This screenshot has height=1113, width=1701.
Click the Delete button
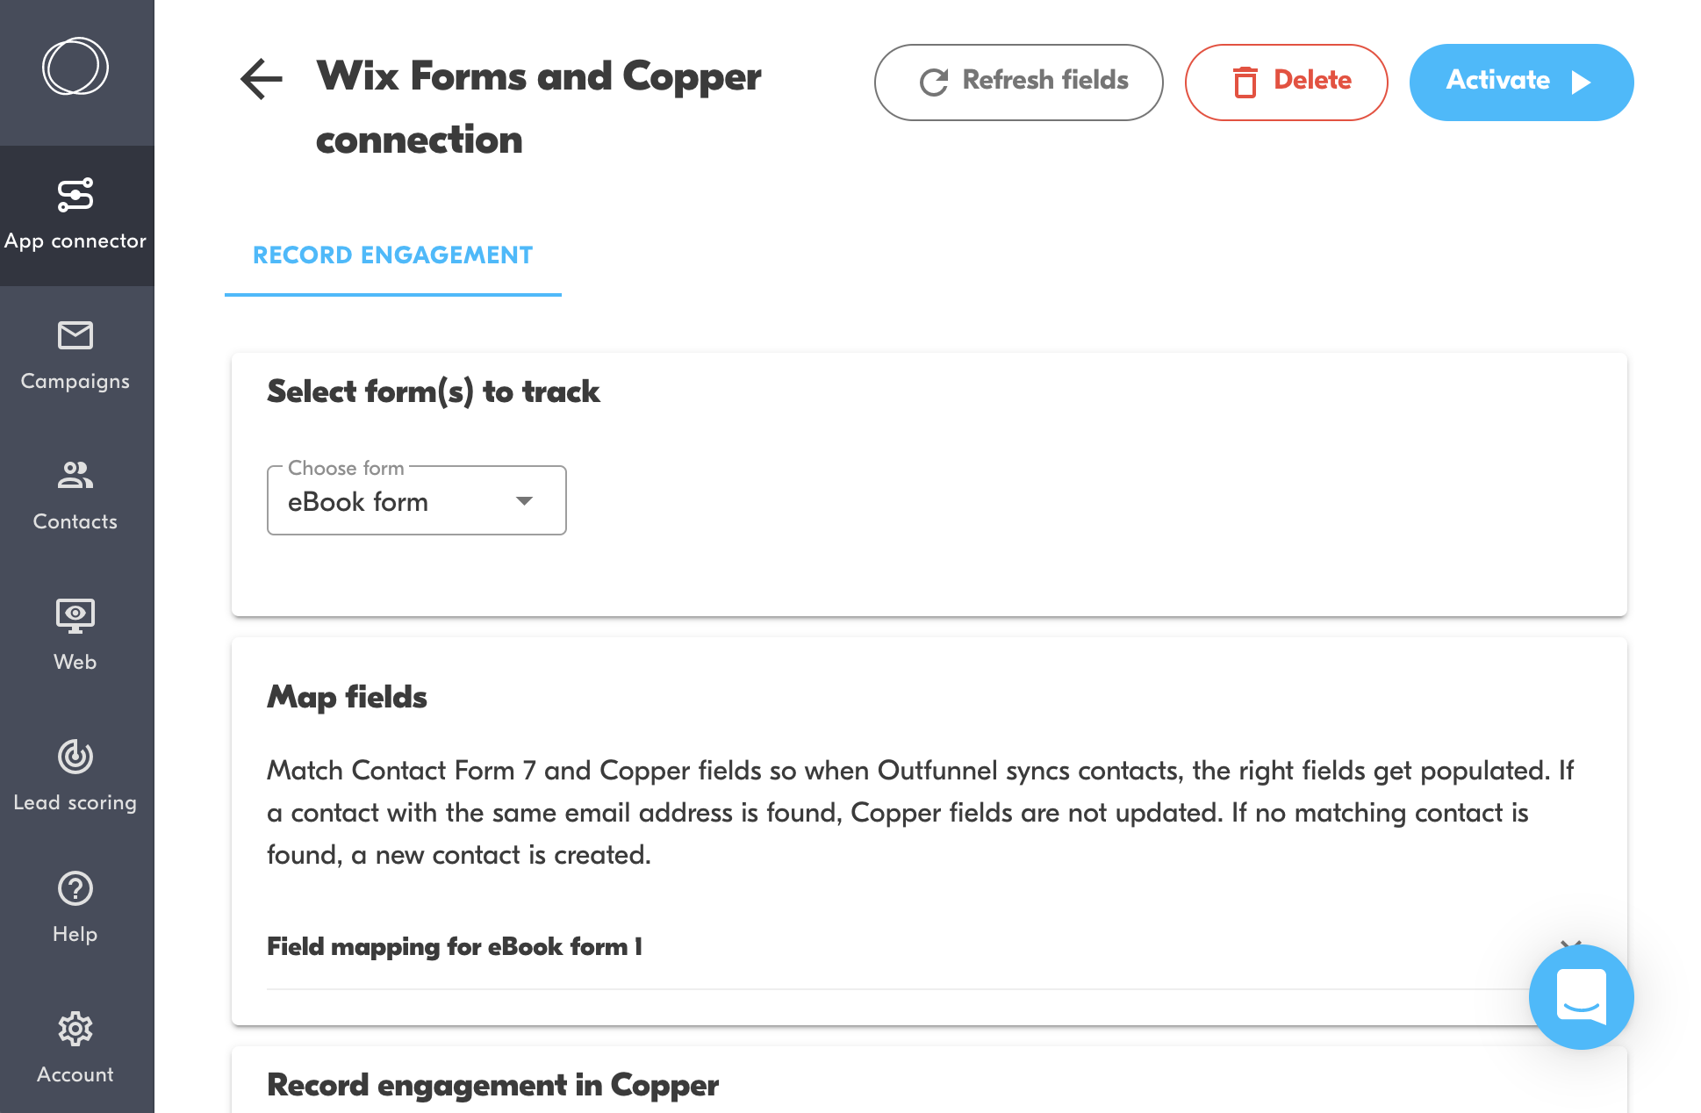point(1286,82)
